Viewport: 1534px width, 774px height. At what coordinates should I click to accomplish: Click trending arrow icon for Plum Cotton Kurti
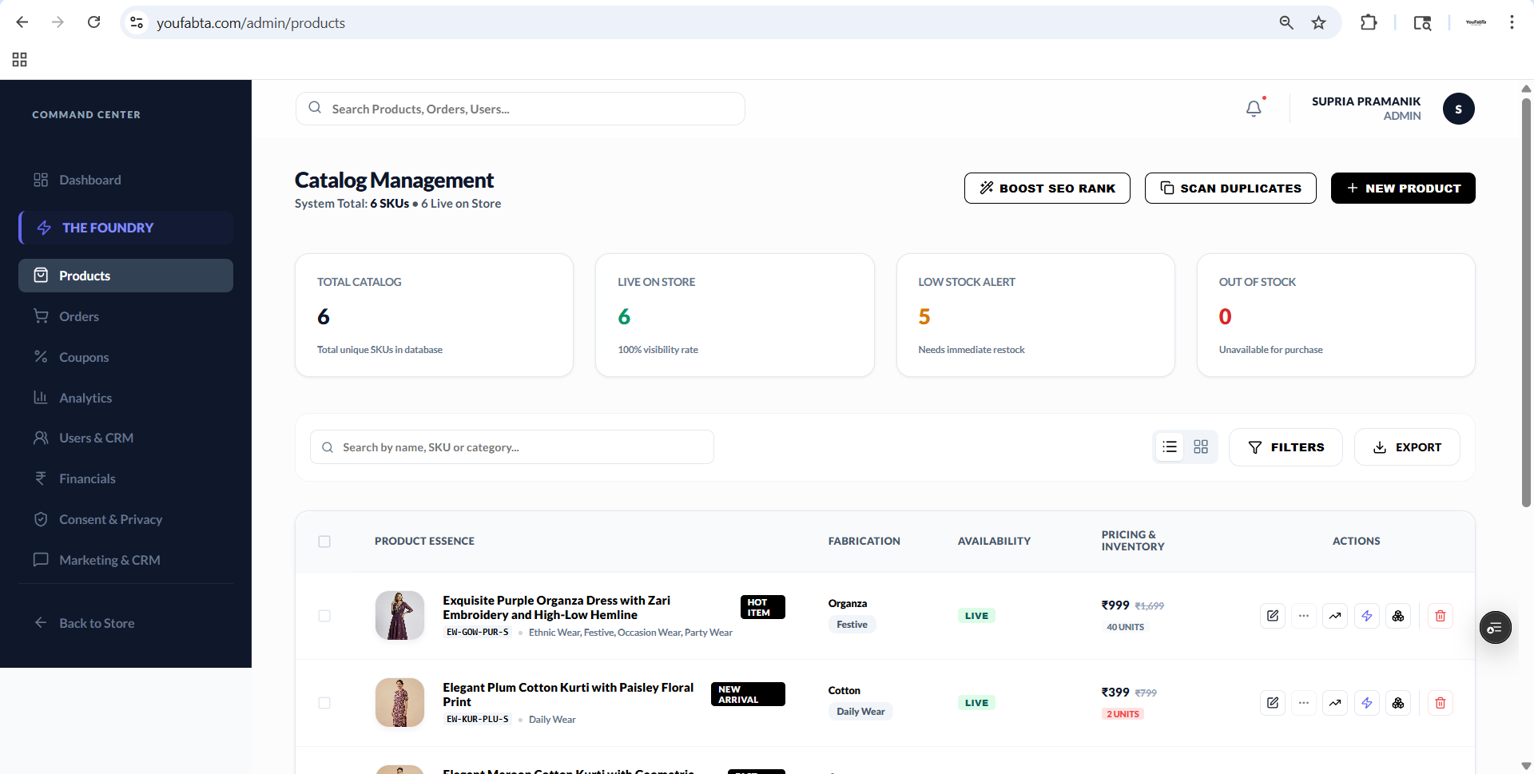pyautogui.click(x=1335, y=703)
